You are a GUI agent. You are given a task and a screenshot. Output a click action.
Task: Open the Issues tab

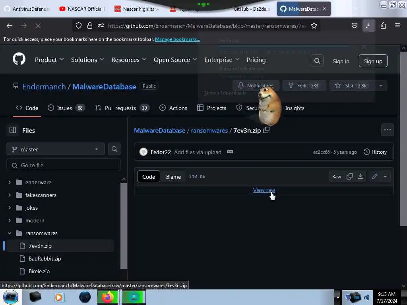click(x=66, y=108)
